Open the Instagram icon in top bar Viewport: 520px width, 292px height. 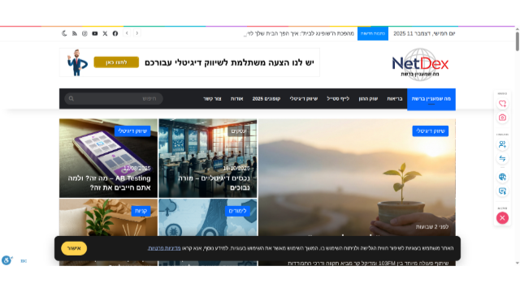[x=84, y=33]
